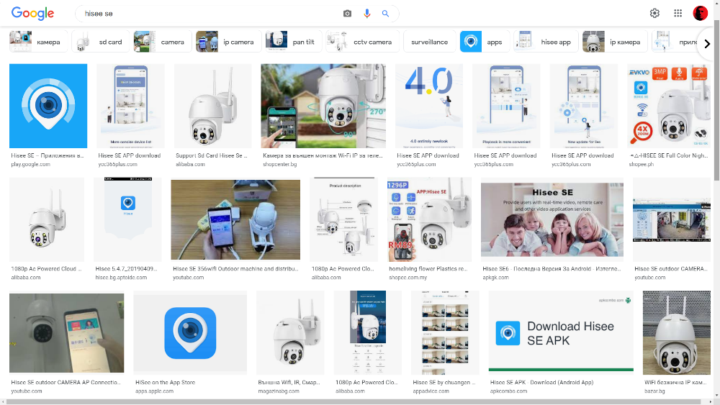
Task: Open 'HiSee on the App Store' icon image
Action: [190, 333]
